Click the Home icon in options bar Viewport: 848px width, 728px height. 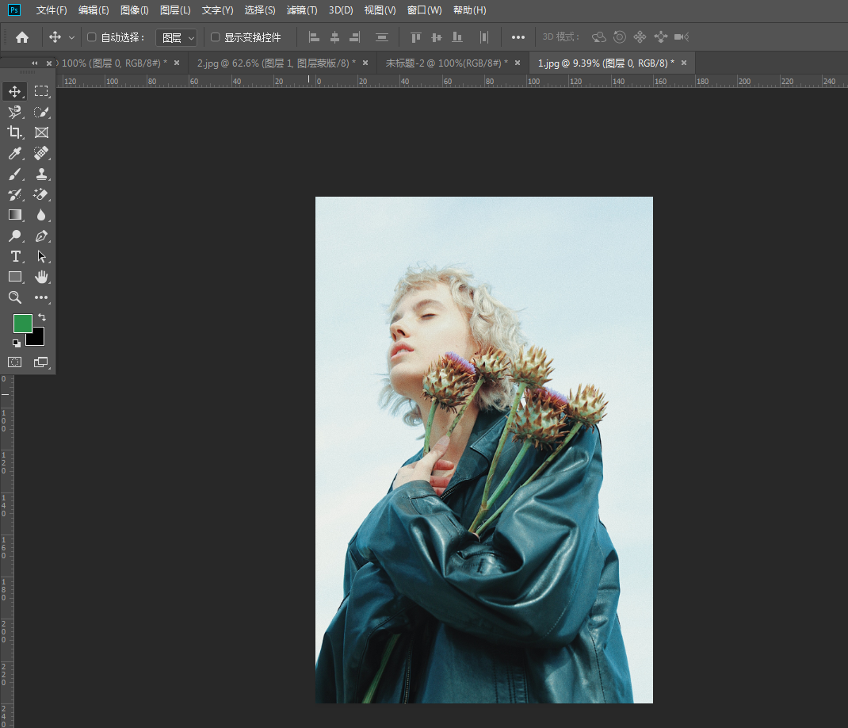click(x=22, y=37)
